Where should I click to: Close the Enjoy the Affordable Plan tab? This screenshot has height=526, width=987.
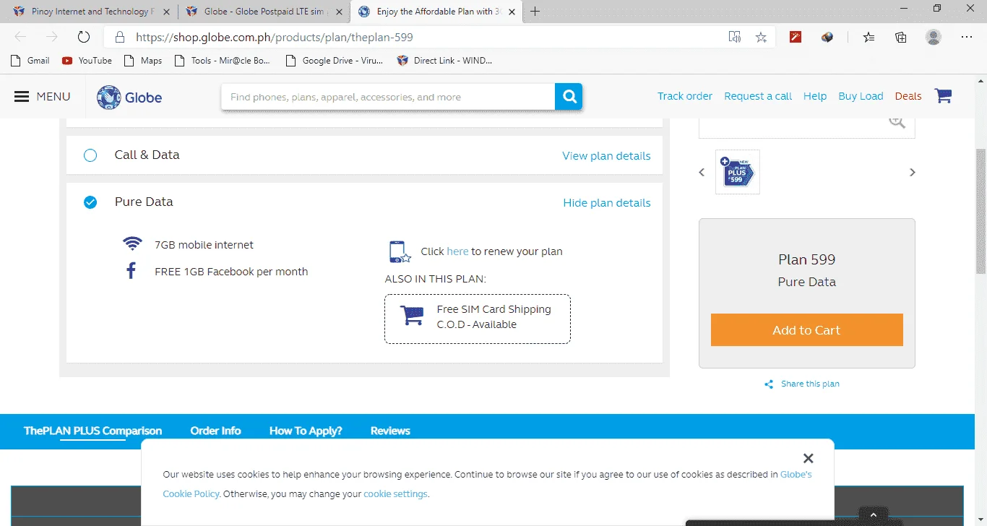click(x=512, y=12)
